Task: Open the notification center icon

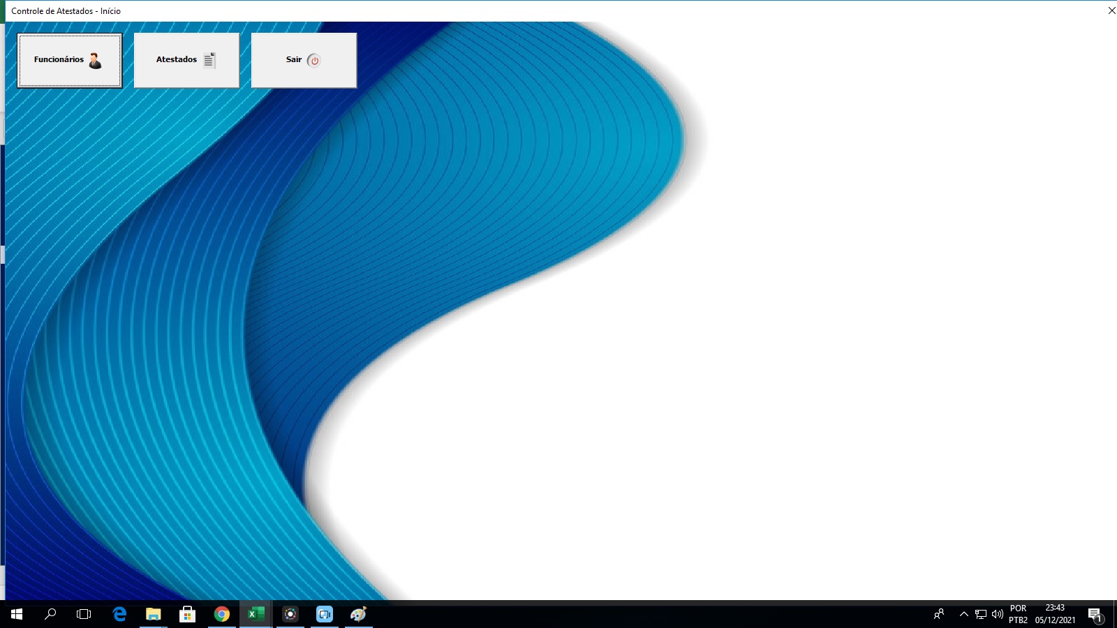Action: (x=1095, y=615)
